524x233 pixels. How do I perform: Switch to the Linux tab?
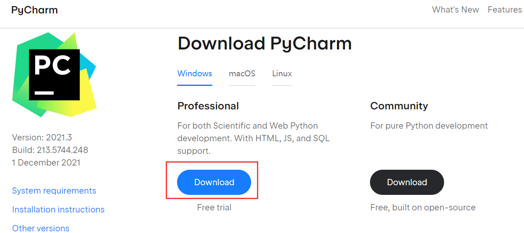[282, 74]
